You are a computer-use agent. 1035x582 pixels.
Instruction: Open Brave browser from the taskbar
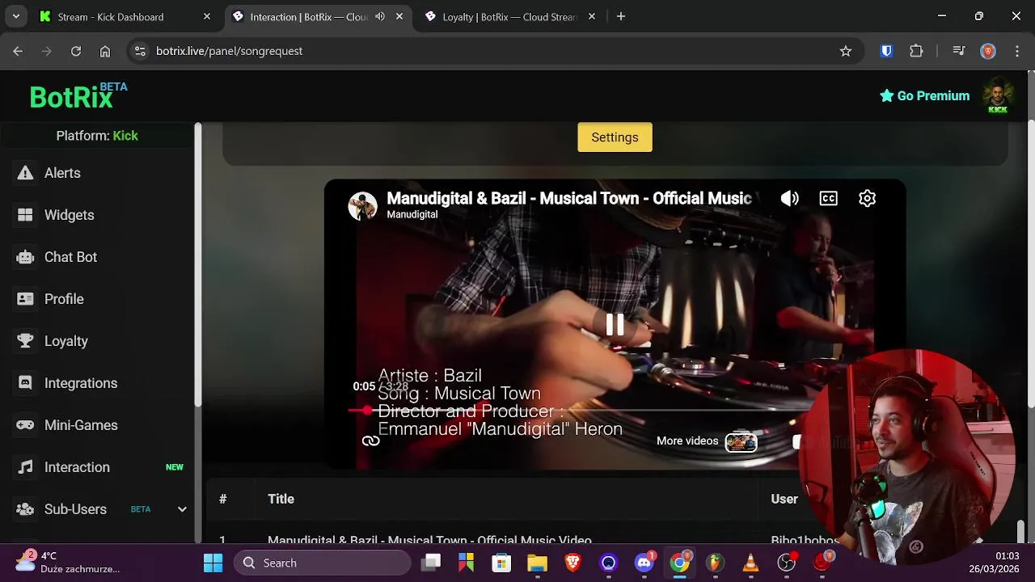pos(572,563)
